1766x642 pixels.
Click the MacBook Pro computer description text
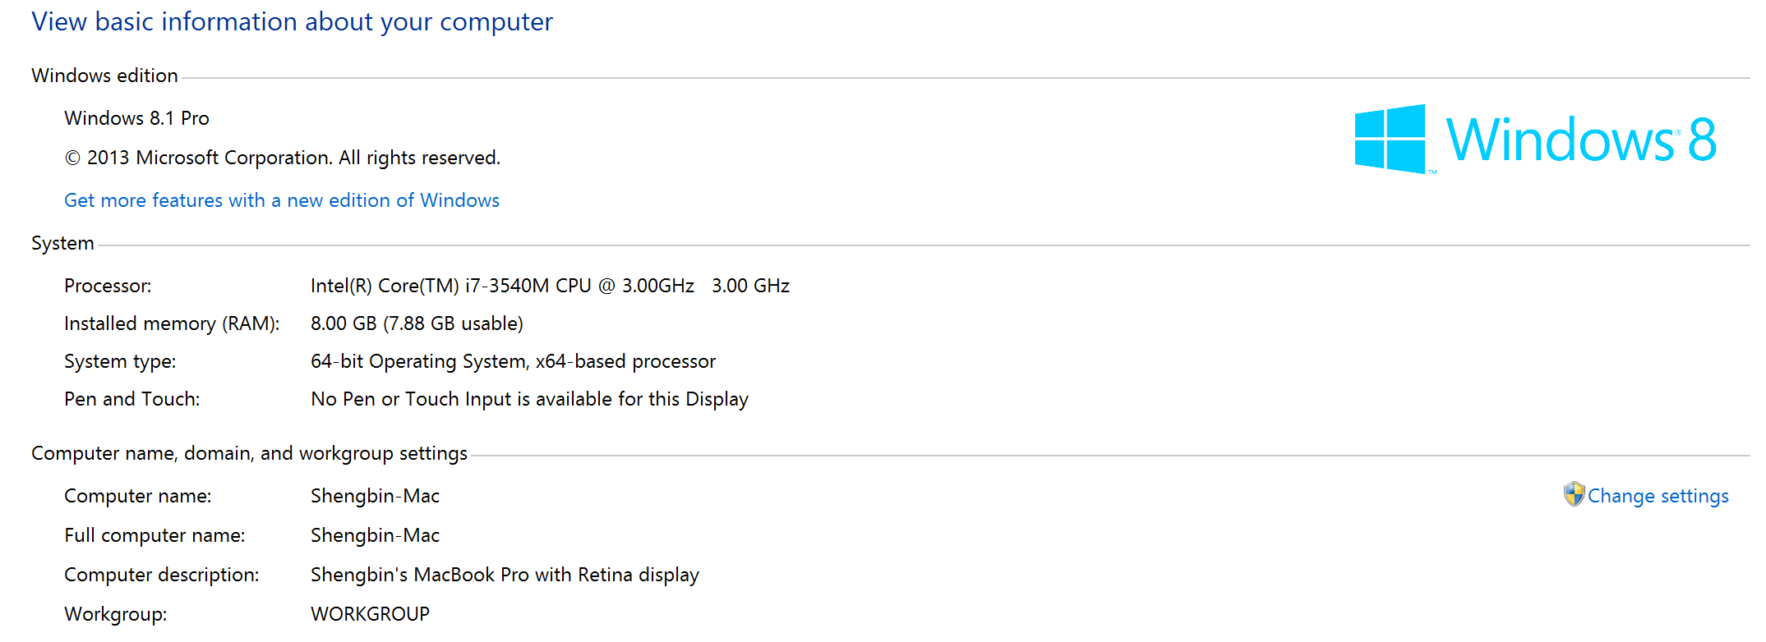pyautogui.click(x=505, y=575)
